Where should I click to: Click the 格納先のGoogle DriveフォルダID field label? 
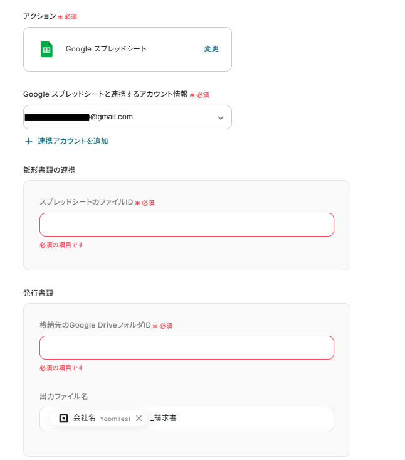[x=95, y=325]
